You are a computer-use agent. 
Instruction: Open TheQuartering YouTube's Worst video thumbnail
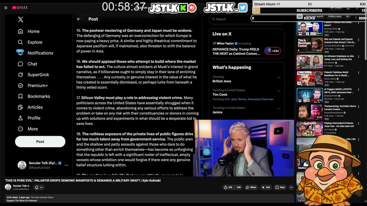[x=310, y=112]
